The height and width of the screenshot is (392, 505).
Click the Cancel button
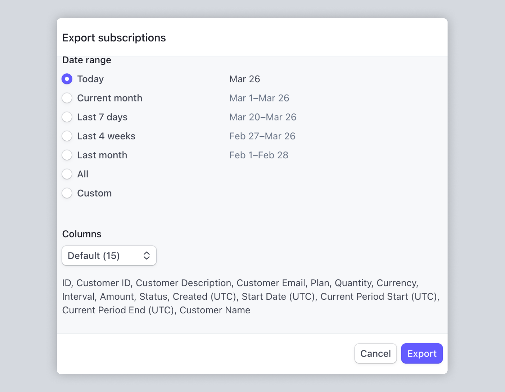pyautogui.click(x=375, y=353)
